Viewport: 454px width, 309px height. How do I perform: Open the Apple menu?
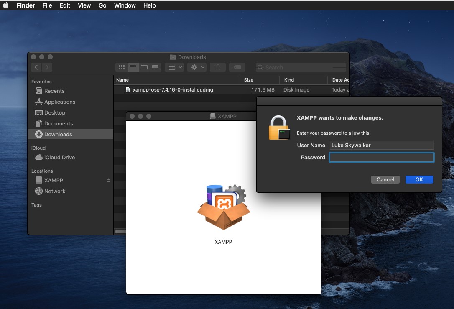pos(5,5)
